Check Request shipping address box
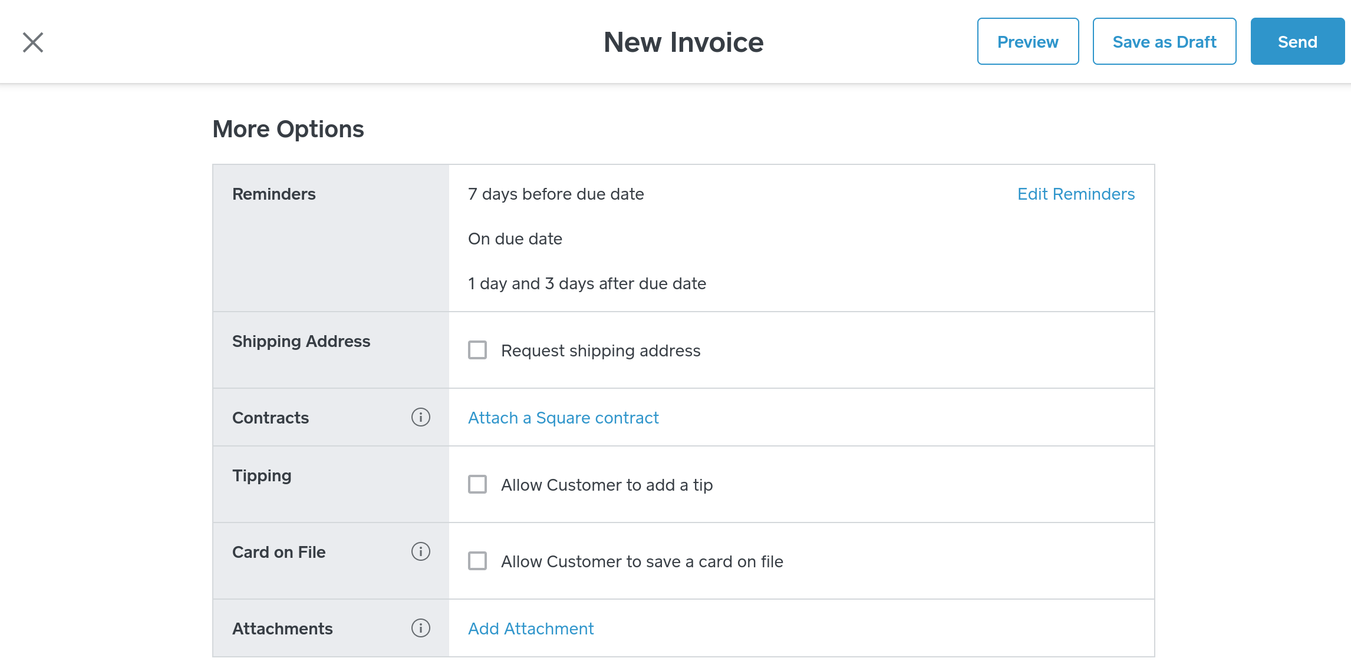 pyautogui.click(x=477, y=350)
